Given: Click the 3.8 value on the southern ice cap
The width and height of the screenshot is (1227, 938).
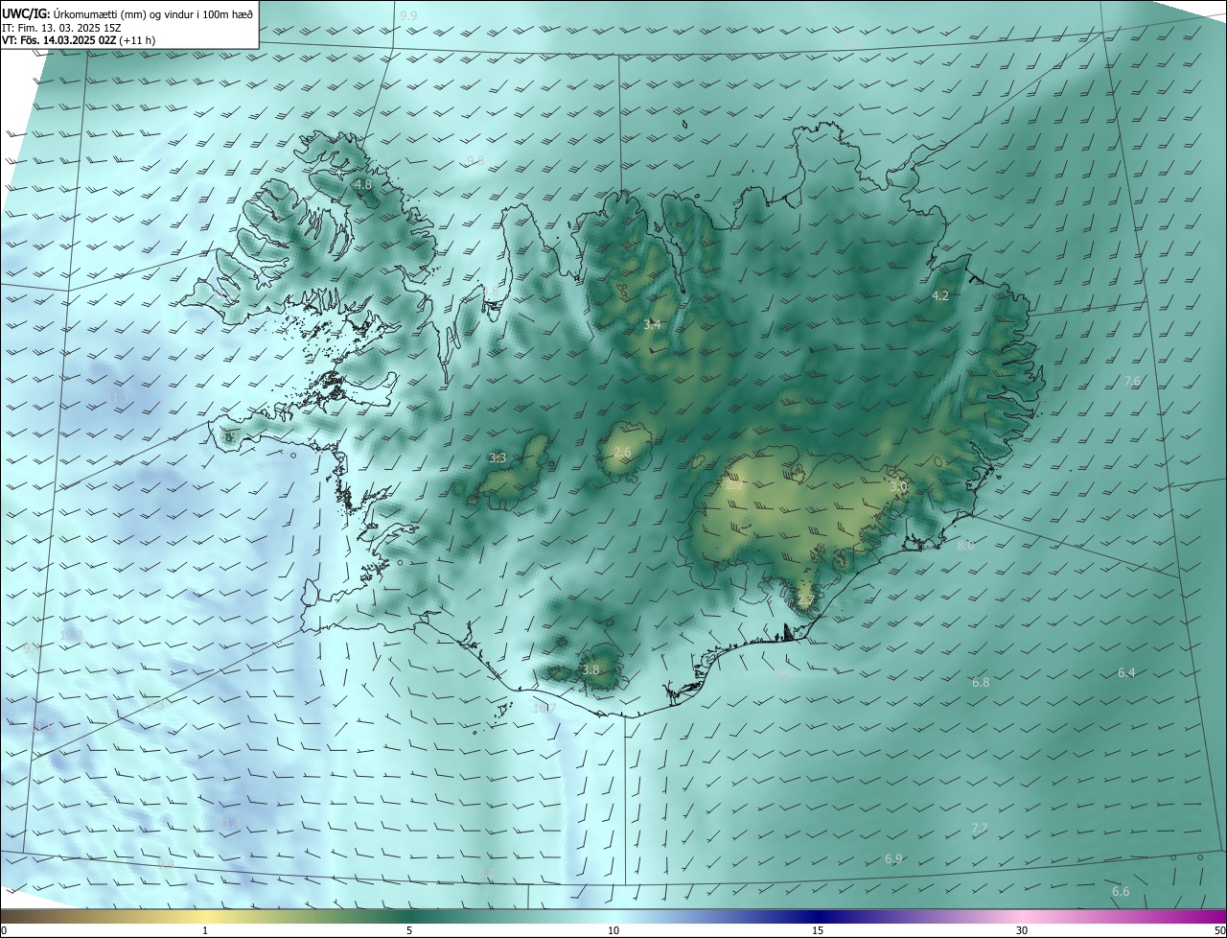Looking at the screenshot, I should 590,670.
